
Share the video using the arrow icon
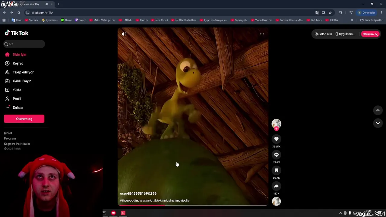(x=276, y=186)
